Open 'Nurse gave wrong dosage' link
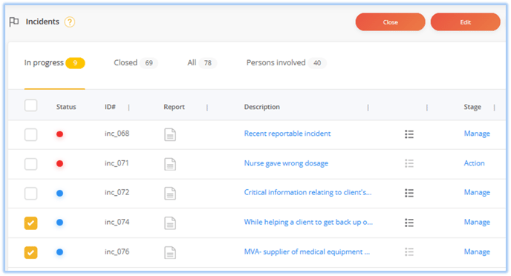 [286, 163]
